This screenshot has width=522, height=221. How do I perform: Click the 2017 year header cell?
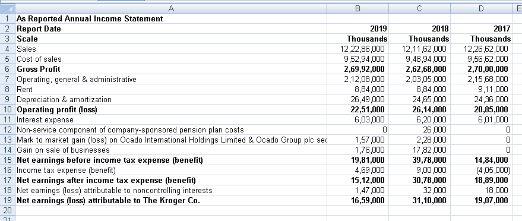[481, 29]
